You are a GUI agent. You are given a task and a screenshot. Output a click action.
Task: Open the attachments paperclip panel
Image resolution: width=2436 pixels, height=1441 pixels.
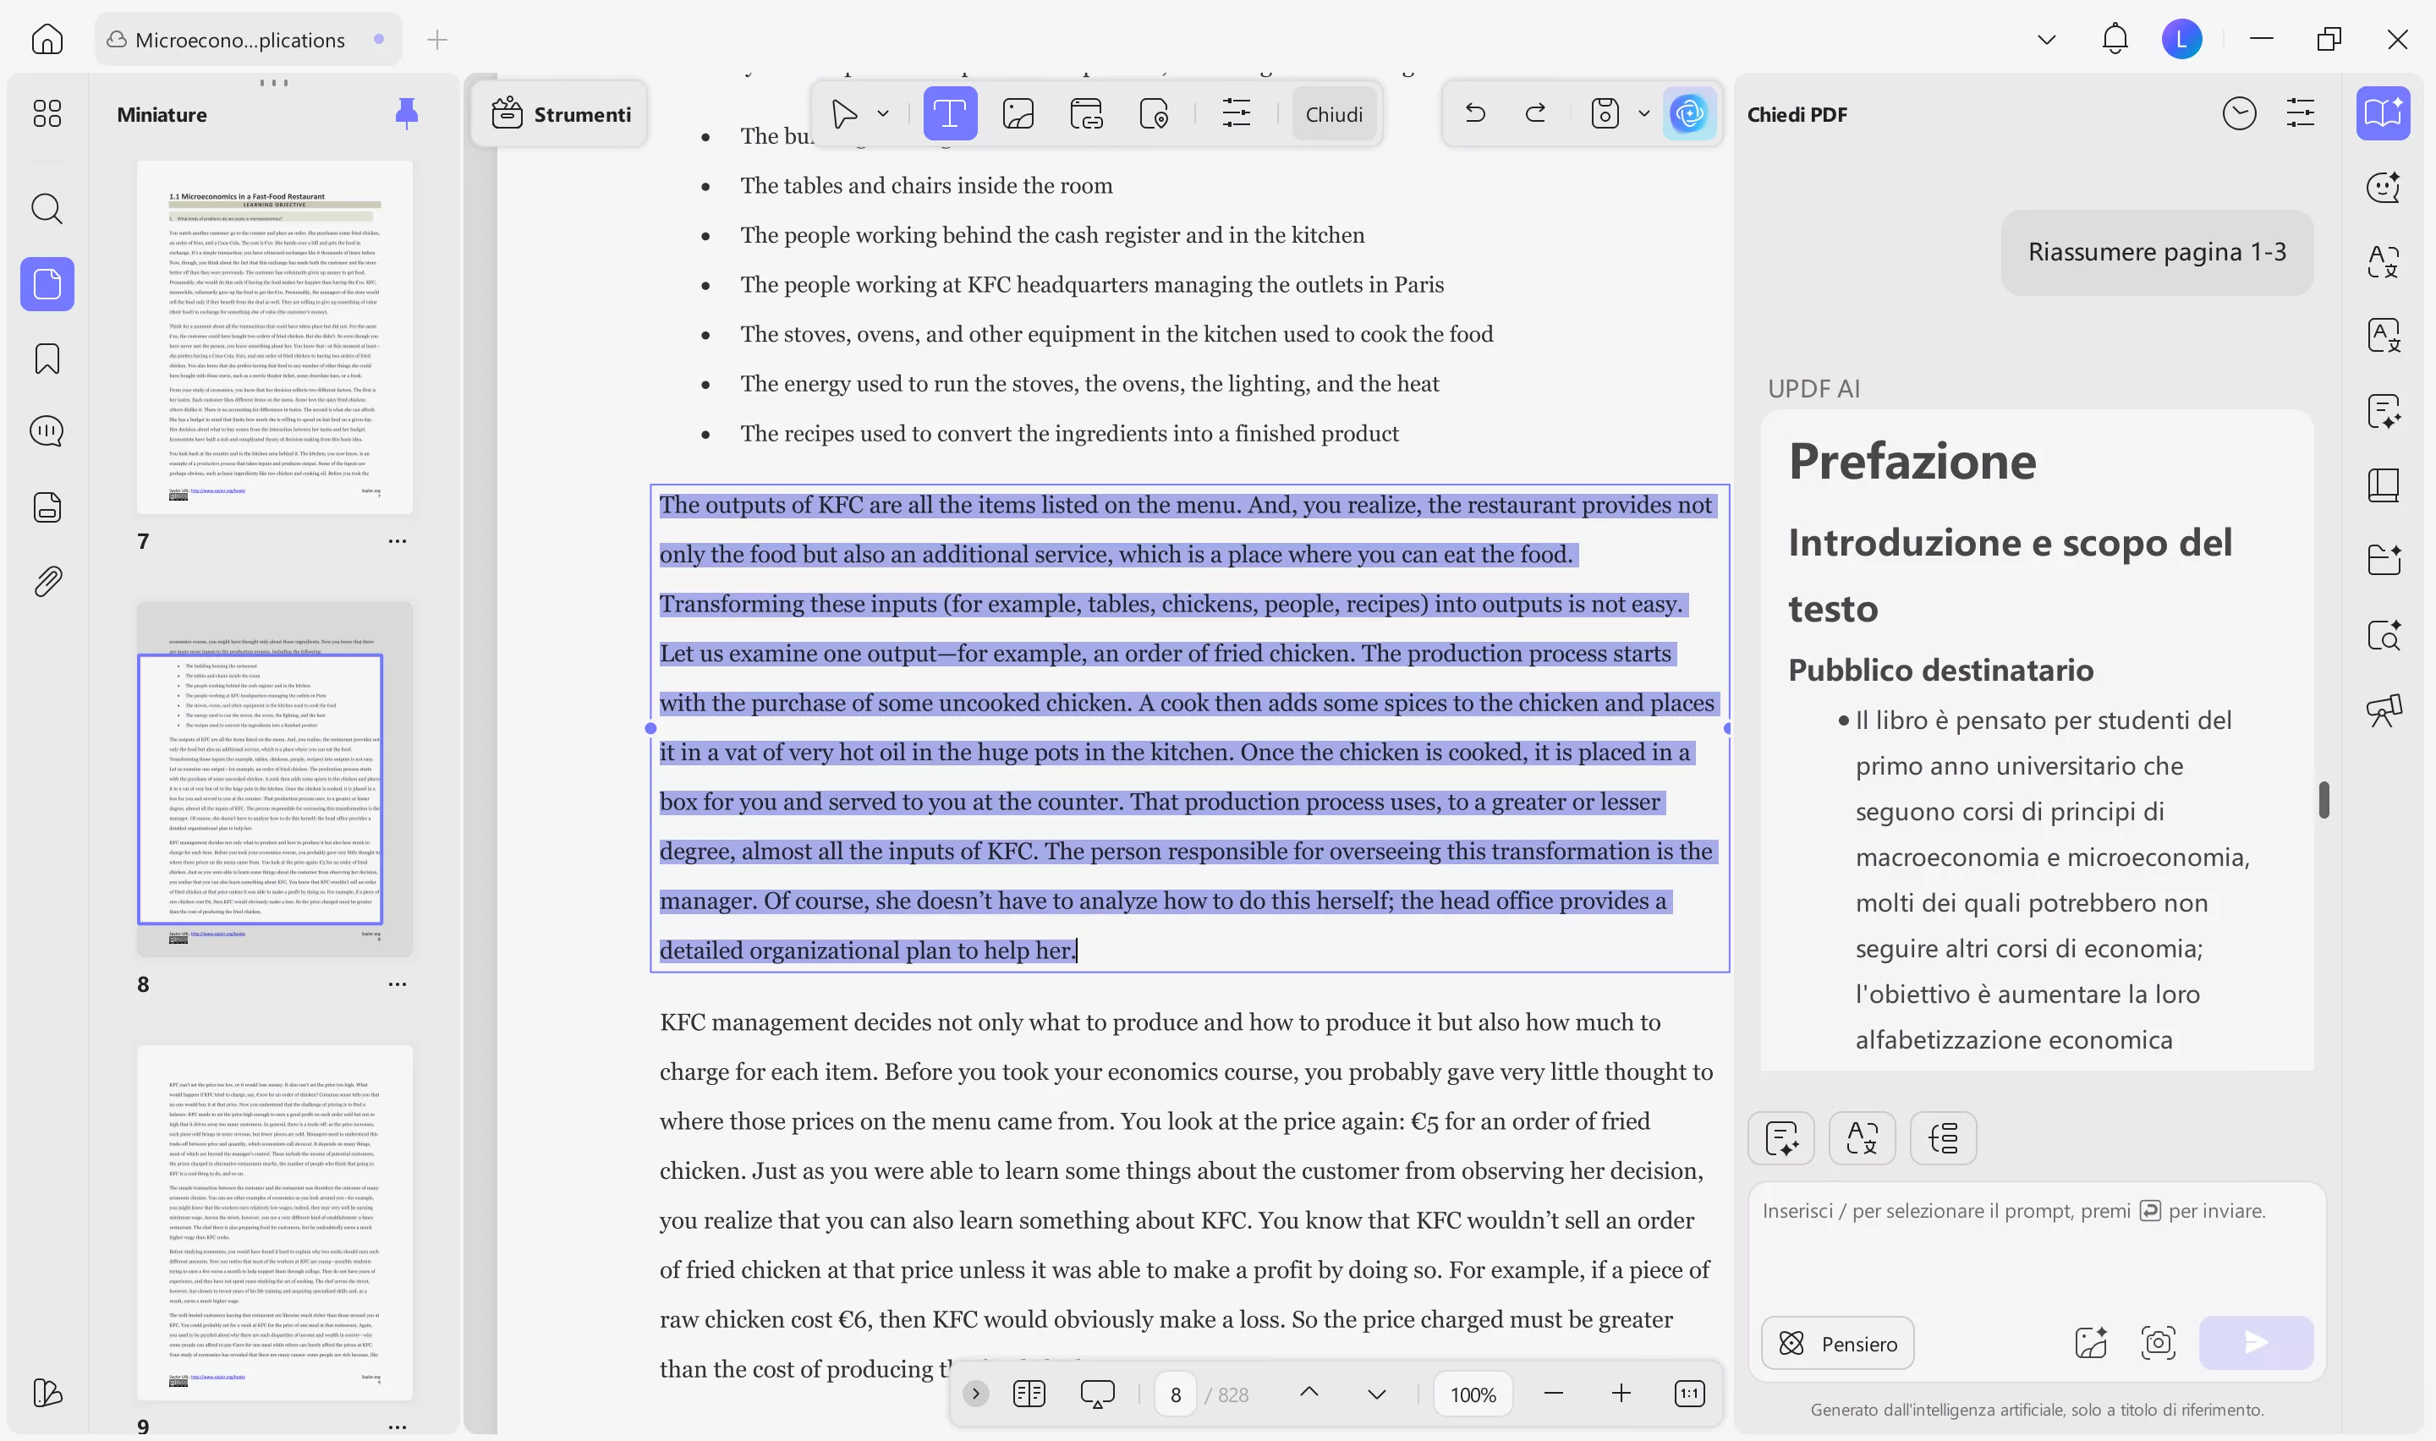[47, 582]
